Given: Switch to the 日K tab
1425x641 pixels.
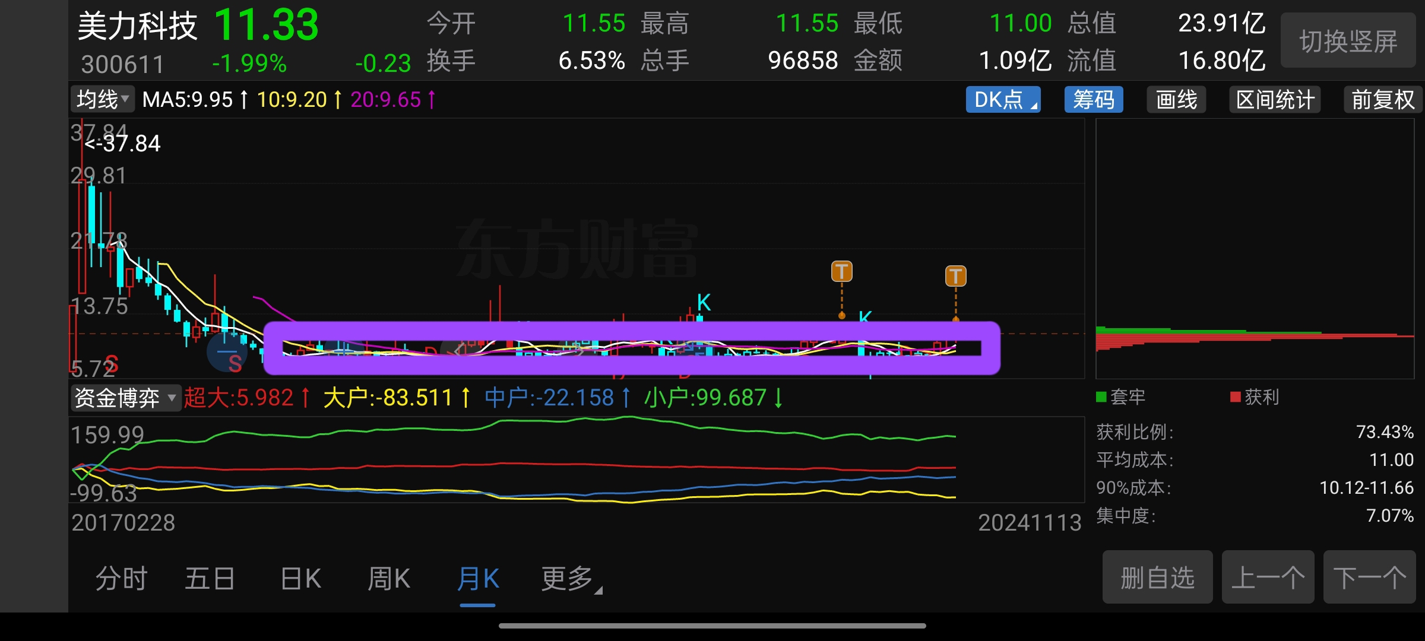Looking at the screenshot, I should (301, 579).
